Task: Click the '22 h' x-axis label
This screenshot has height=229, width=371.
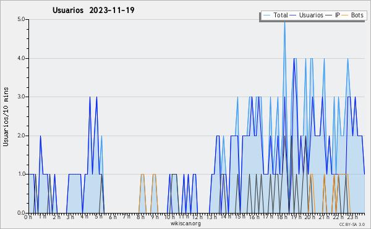Action: [x=338, y=217]
